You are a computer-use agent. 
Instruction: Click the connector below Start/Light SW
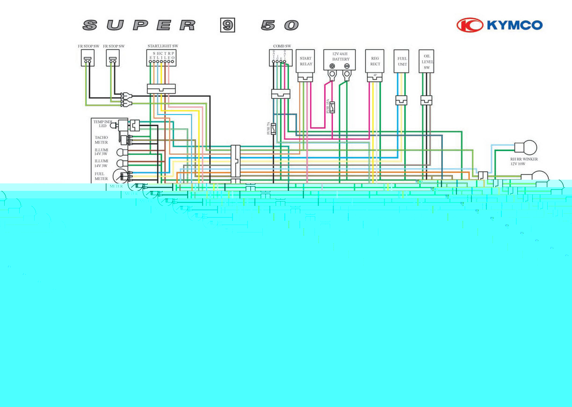point(161,89)
